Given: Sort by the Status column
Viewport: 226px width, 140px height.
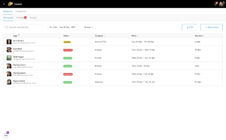Looking at the screenshot, I should point(67,36).
